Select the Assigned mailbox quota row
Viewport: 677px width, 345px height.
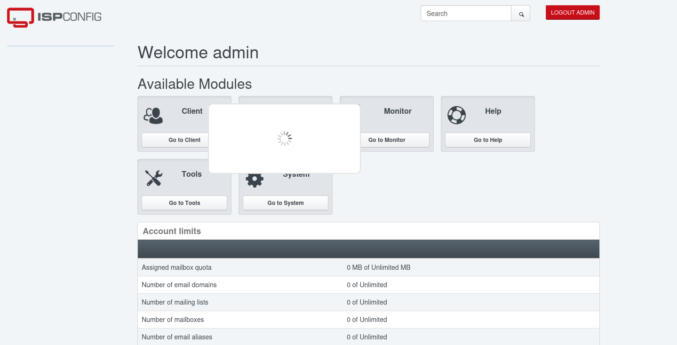coord(176,267)
